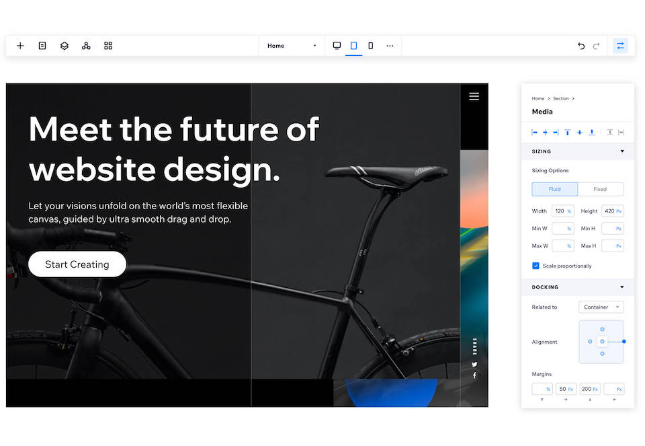Change the Max H unit
The image size is (645, 446).
coord(619,246)
